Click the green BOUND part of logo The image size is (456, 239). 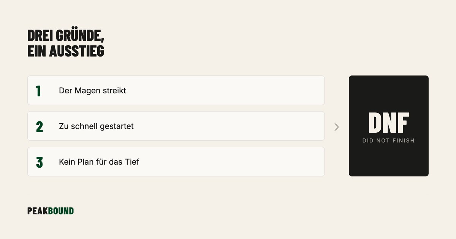coord(61,211)
